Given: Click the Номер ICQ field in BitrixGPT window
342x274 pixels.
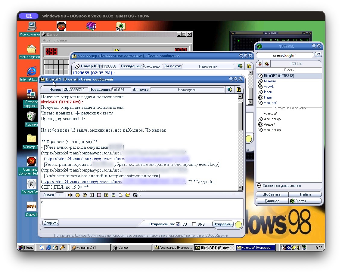Looking at the screenshot, I should [79, 90].
